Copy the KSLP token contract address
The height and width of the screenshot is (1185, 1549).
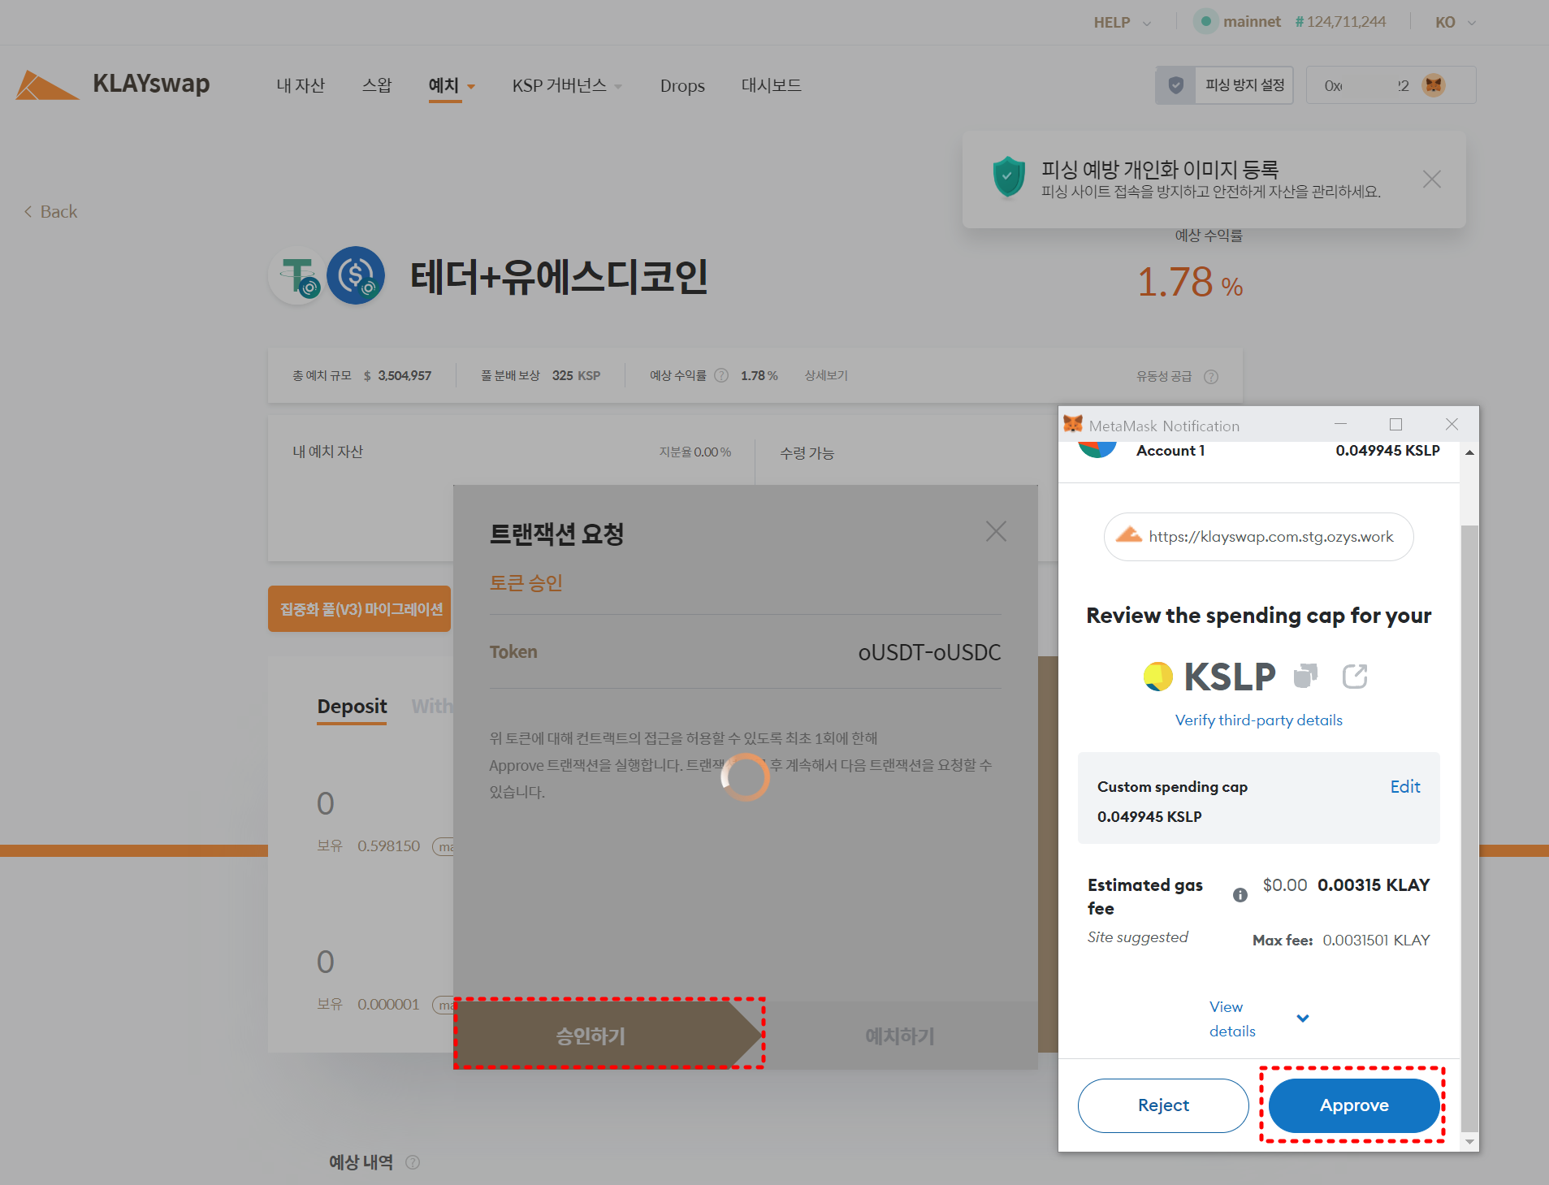tap(1305, 676)
